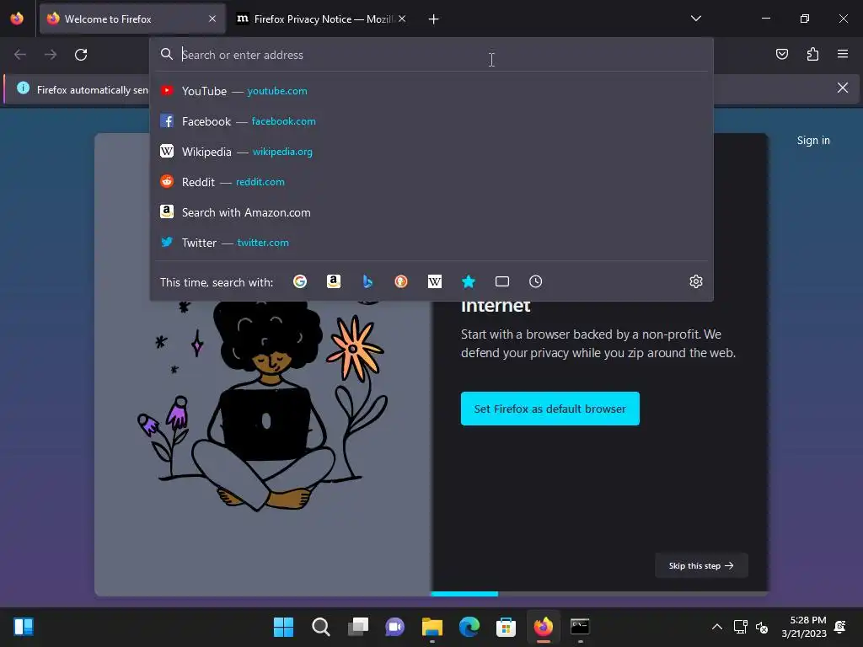
Task: Open the Extensions panel
Action: pyautogui.click(x=812, y=54)
